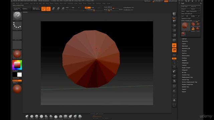
Task: Select the white main color swatch
Action: tap(19, 75)
